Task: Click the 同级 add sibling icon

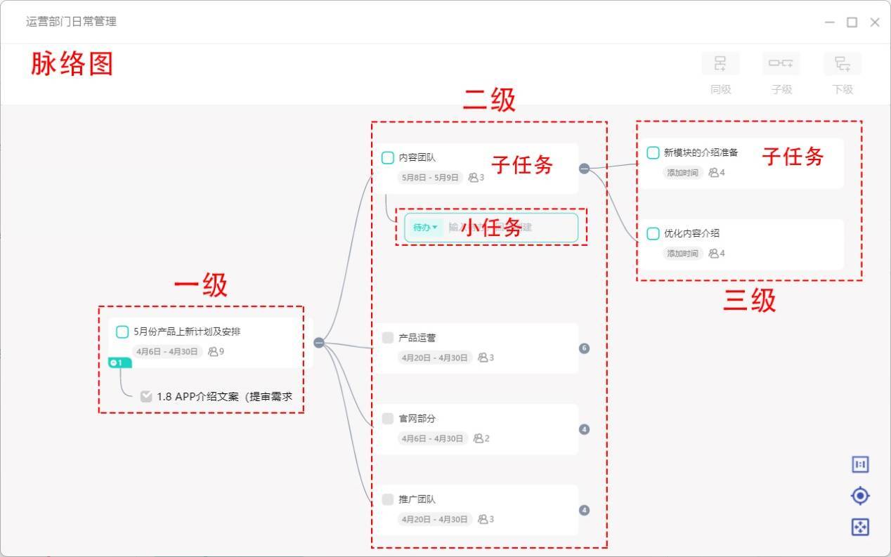Action: (720, 64)
